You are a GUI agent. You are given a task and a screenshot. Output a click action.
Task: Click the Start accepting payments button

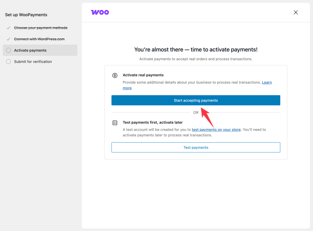click(x=196, y=100)
